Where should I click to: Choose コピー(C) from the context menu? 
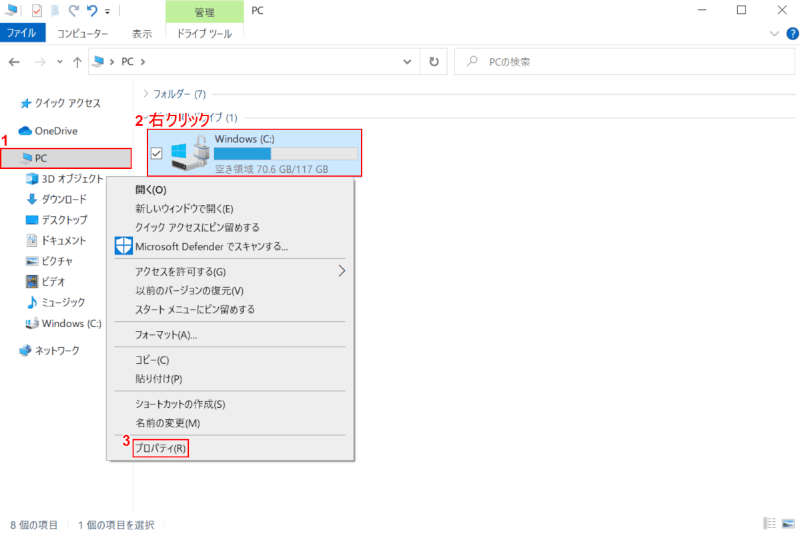[x=152, y=360]
